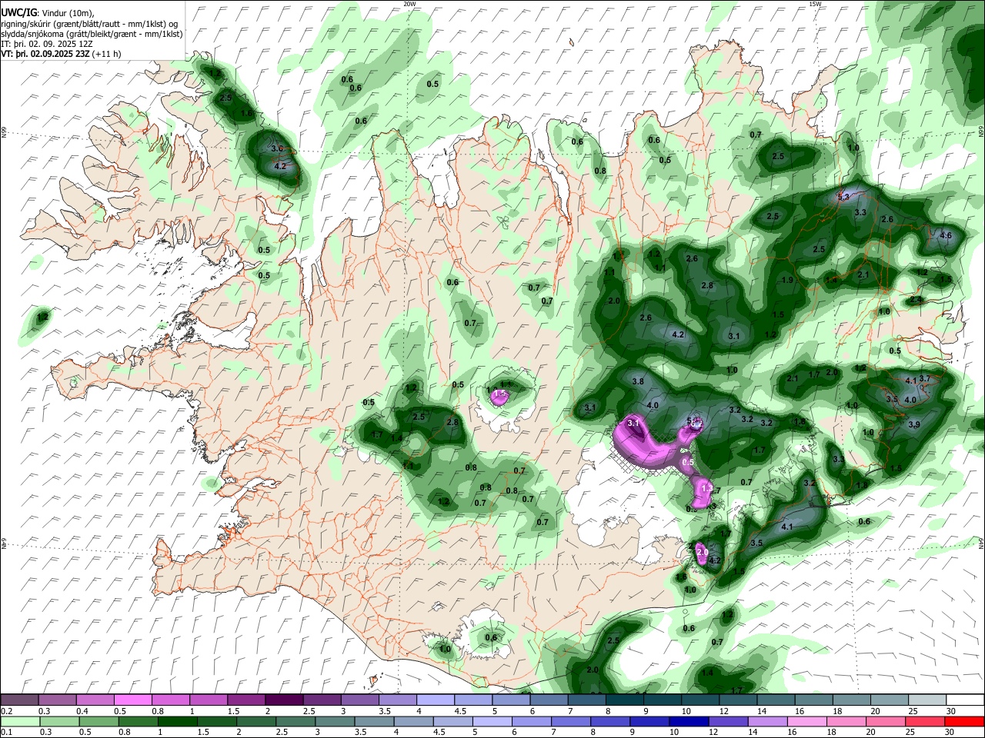Click the 5.2 value beside the pink snow area
Image resolution: width=985 pixels, height=738 pixels.
[693, 421]
